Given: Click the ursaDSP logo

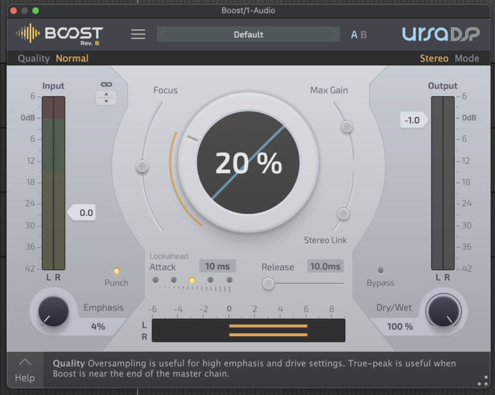Looking at the screenshot, I should (441, 34).
